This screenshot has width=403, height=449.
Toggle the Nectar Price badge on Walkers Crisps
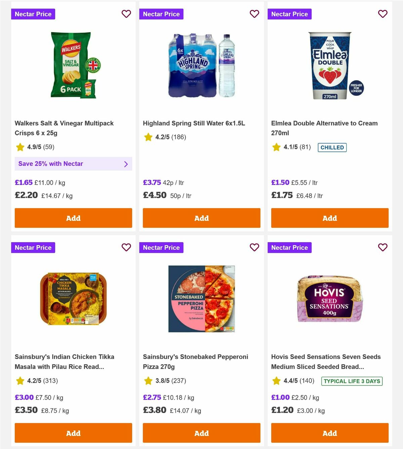[33, 14]
